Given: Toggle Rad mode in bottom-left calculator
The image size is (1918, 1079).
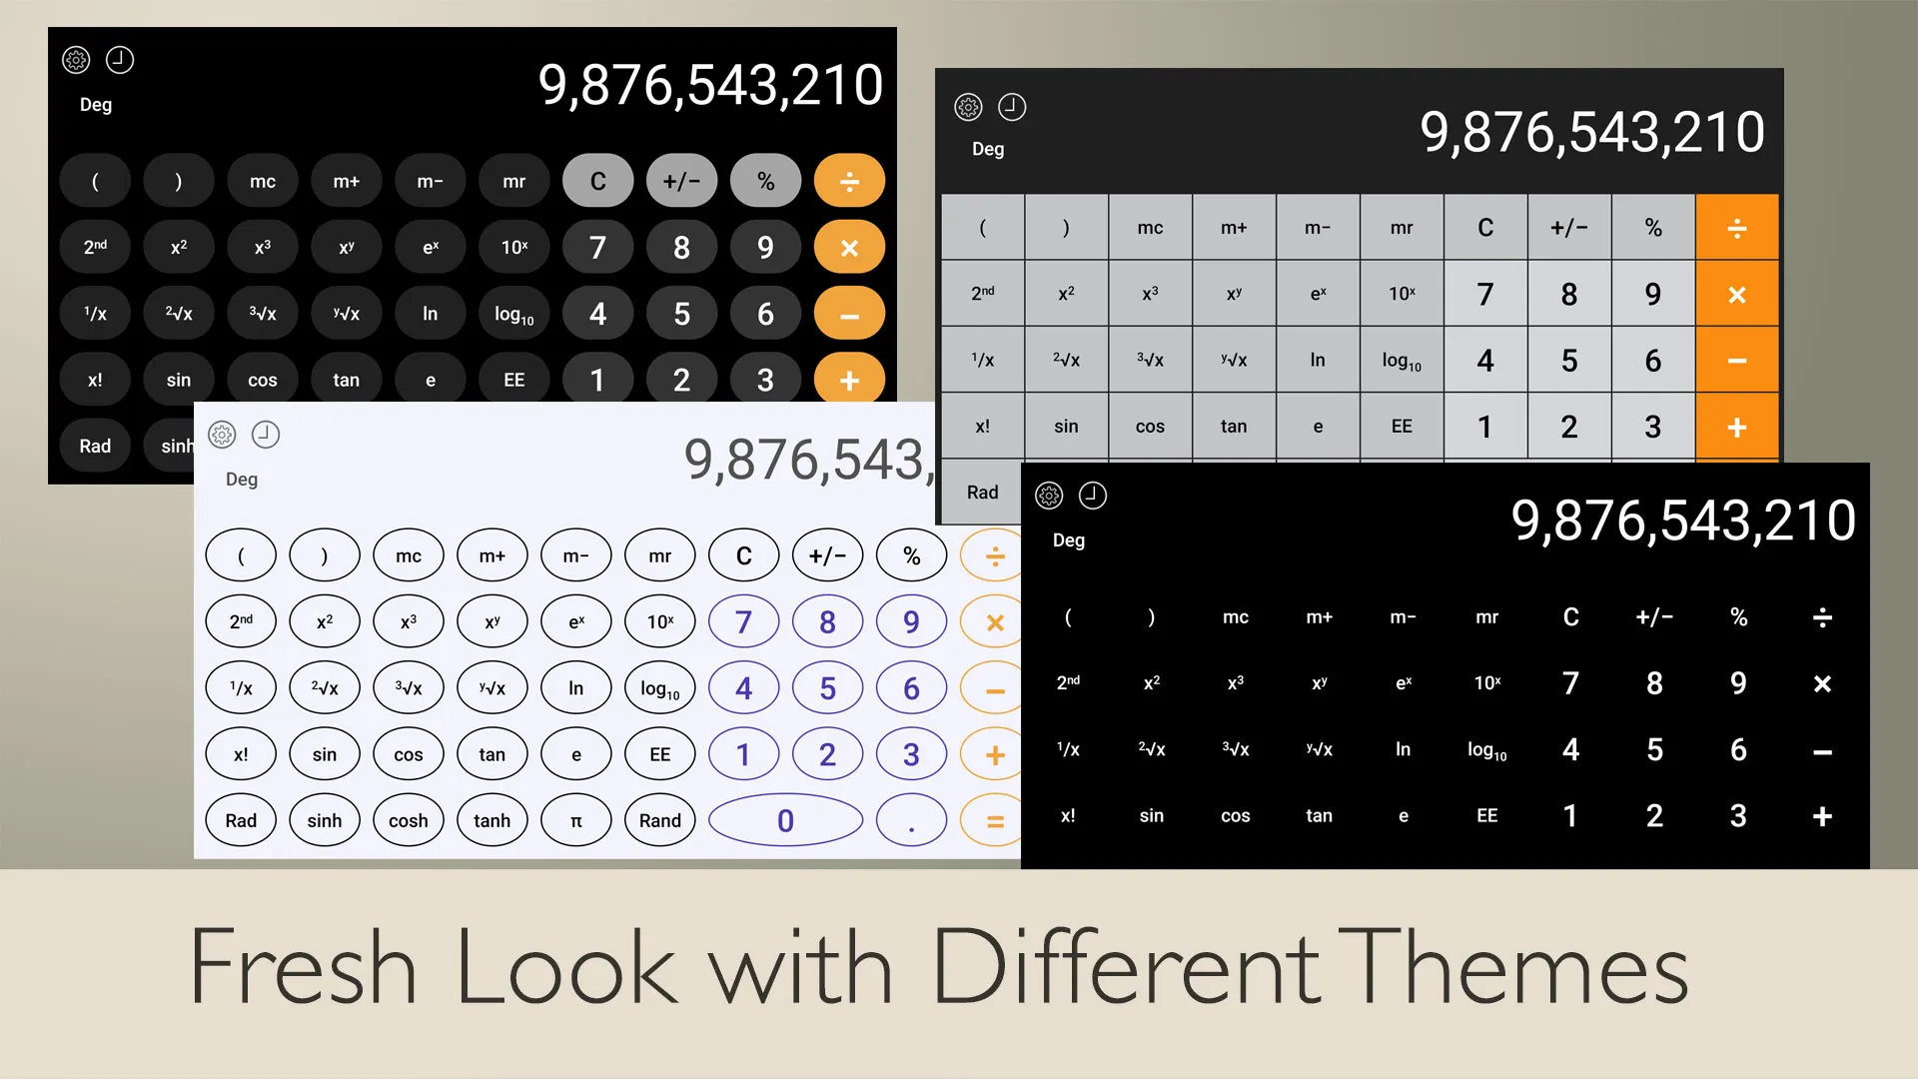Looking at the screenshot, I should coord(240,819).
